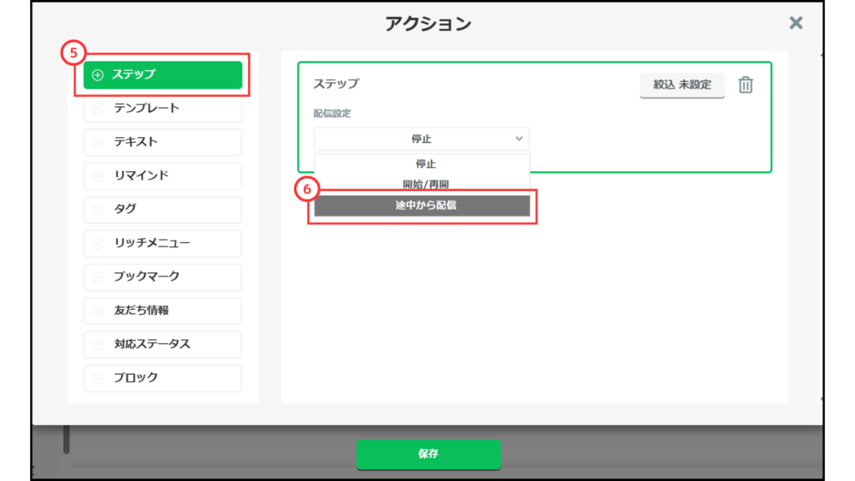Click the dropdown chevron arrow in 配信設定
The height and width of the screenshot is (481, 855).
tap(519, 139)
